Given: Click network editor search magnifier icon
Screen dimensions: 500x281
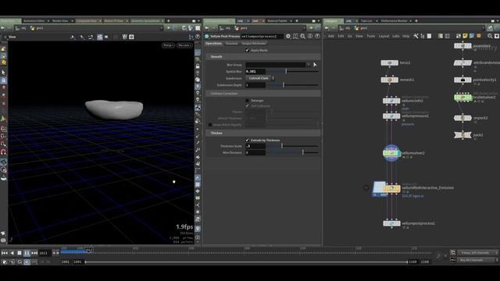Looking at the screenshot, I should click(490, 36).
